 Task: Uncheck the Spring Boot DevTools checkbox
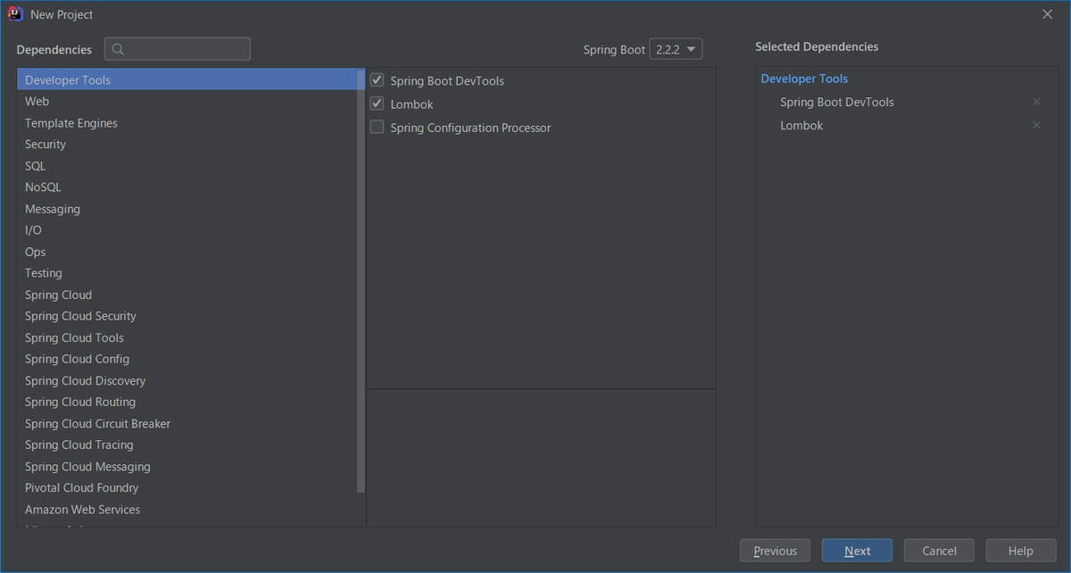377,80
